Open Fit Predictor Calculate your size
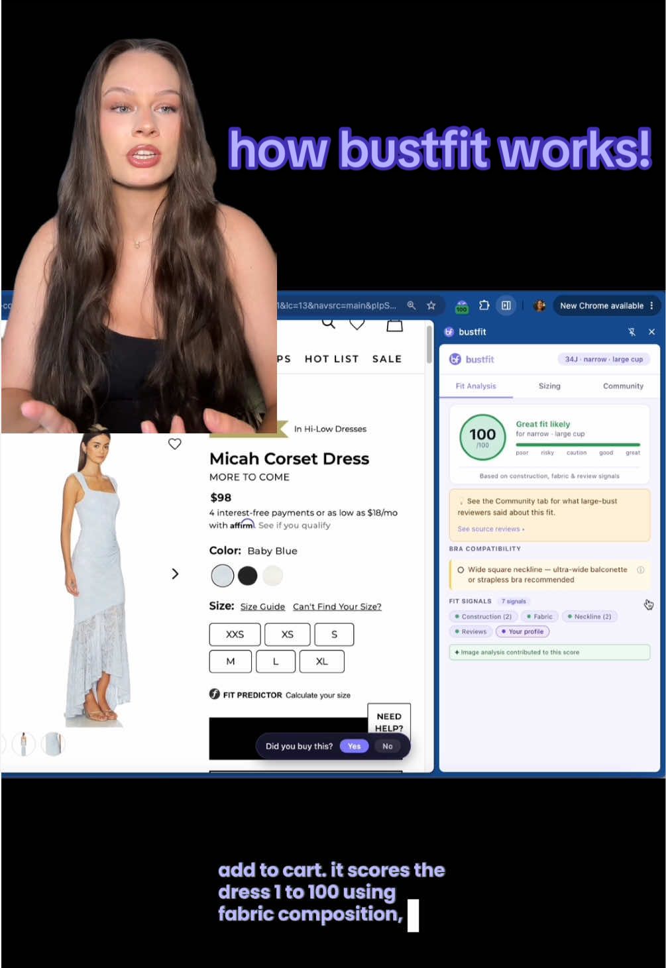This screenshot has height=968, width=666. tap(280, 694)
